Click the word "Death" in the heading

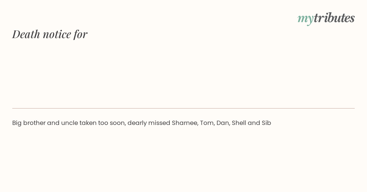coord(26,34)
